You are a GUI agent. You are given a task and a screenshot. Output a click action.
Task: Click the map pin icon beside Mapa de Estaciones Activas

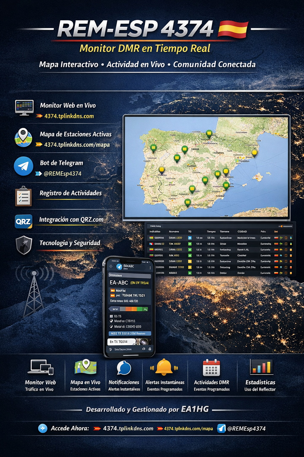[23, 137]
